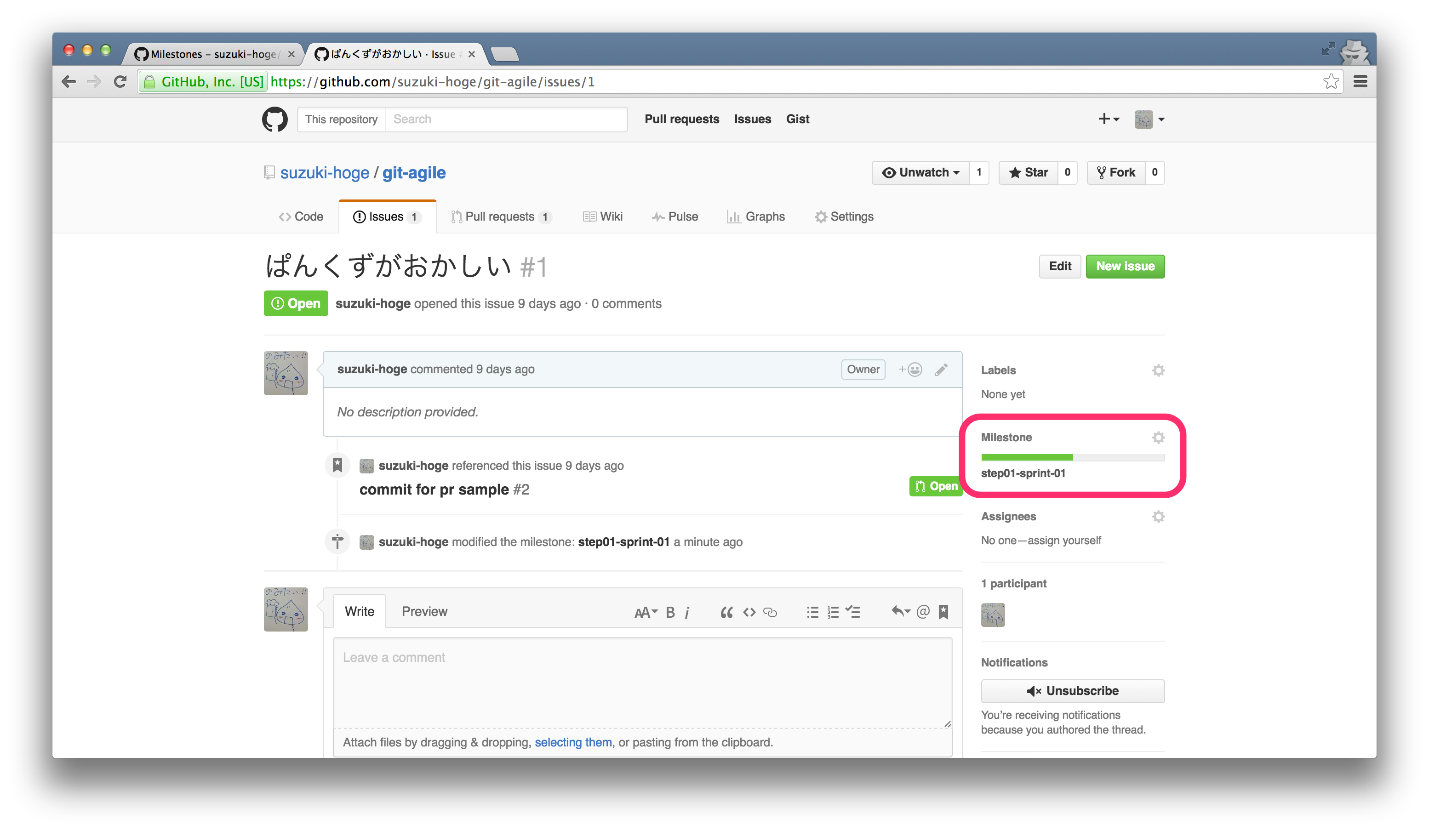This screenshot has width=1429, height=831.
Task: Click the Unsubscribe notifications button
Action: click(x=1072, y=690)
